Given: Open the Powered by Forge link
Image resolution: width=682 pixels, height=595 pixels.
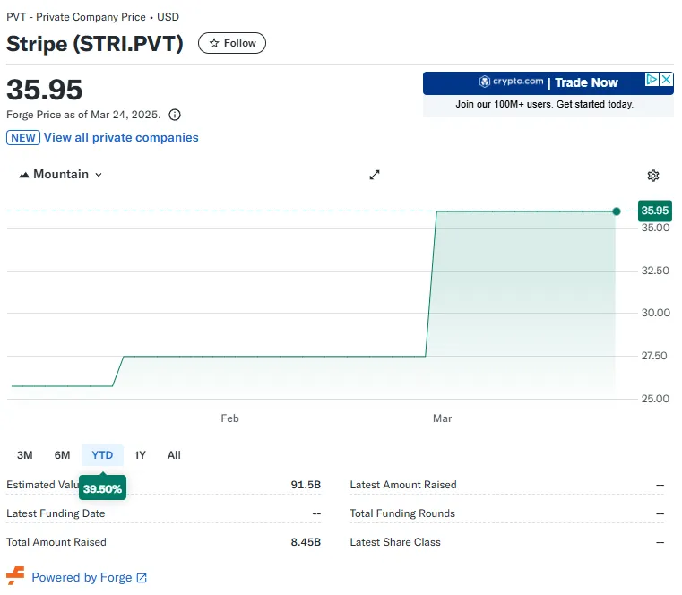Looking at the screenshot, I should point(82,578).
